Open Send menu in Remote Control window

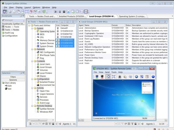point(107,72)
